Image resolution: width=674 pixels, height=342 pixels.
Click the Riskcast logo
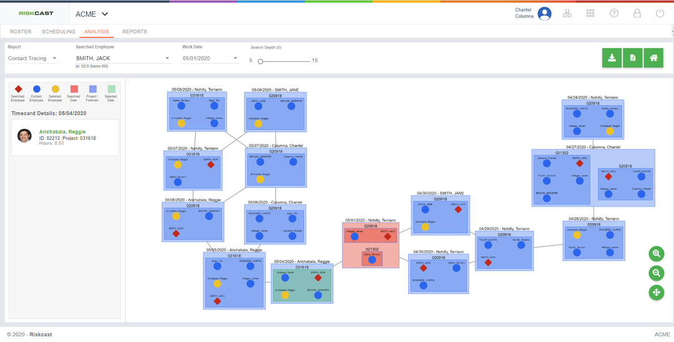(36, 13)
